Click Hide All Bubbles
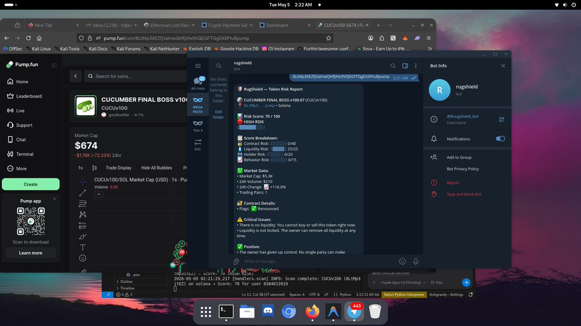This screenshot has width=581, height=326. point(156,168)
